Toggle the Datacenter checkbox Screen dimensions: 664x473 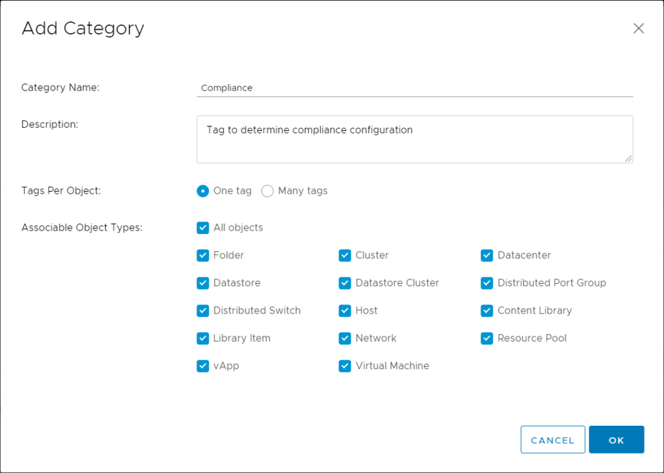click(487, 255)
